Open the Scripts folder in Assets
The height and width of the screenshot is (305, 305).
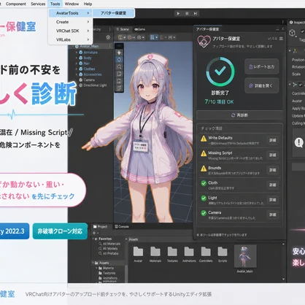[223, 254]
